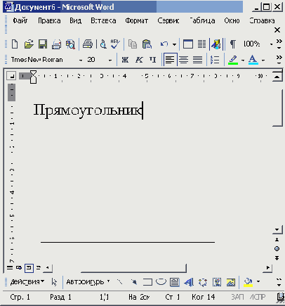Image resolution: width=285 pixels, height=306 pixels.
Task: Toggle nonprinting paragraph marks (¶)
Action: [233, 44]
